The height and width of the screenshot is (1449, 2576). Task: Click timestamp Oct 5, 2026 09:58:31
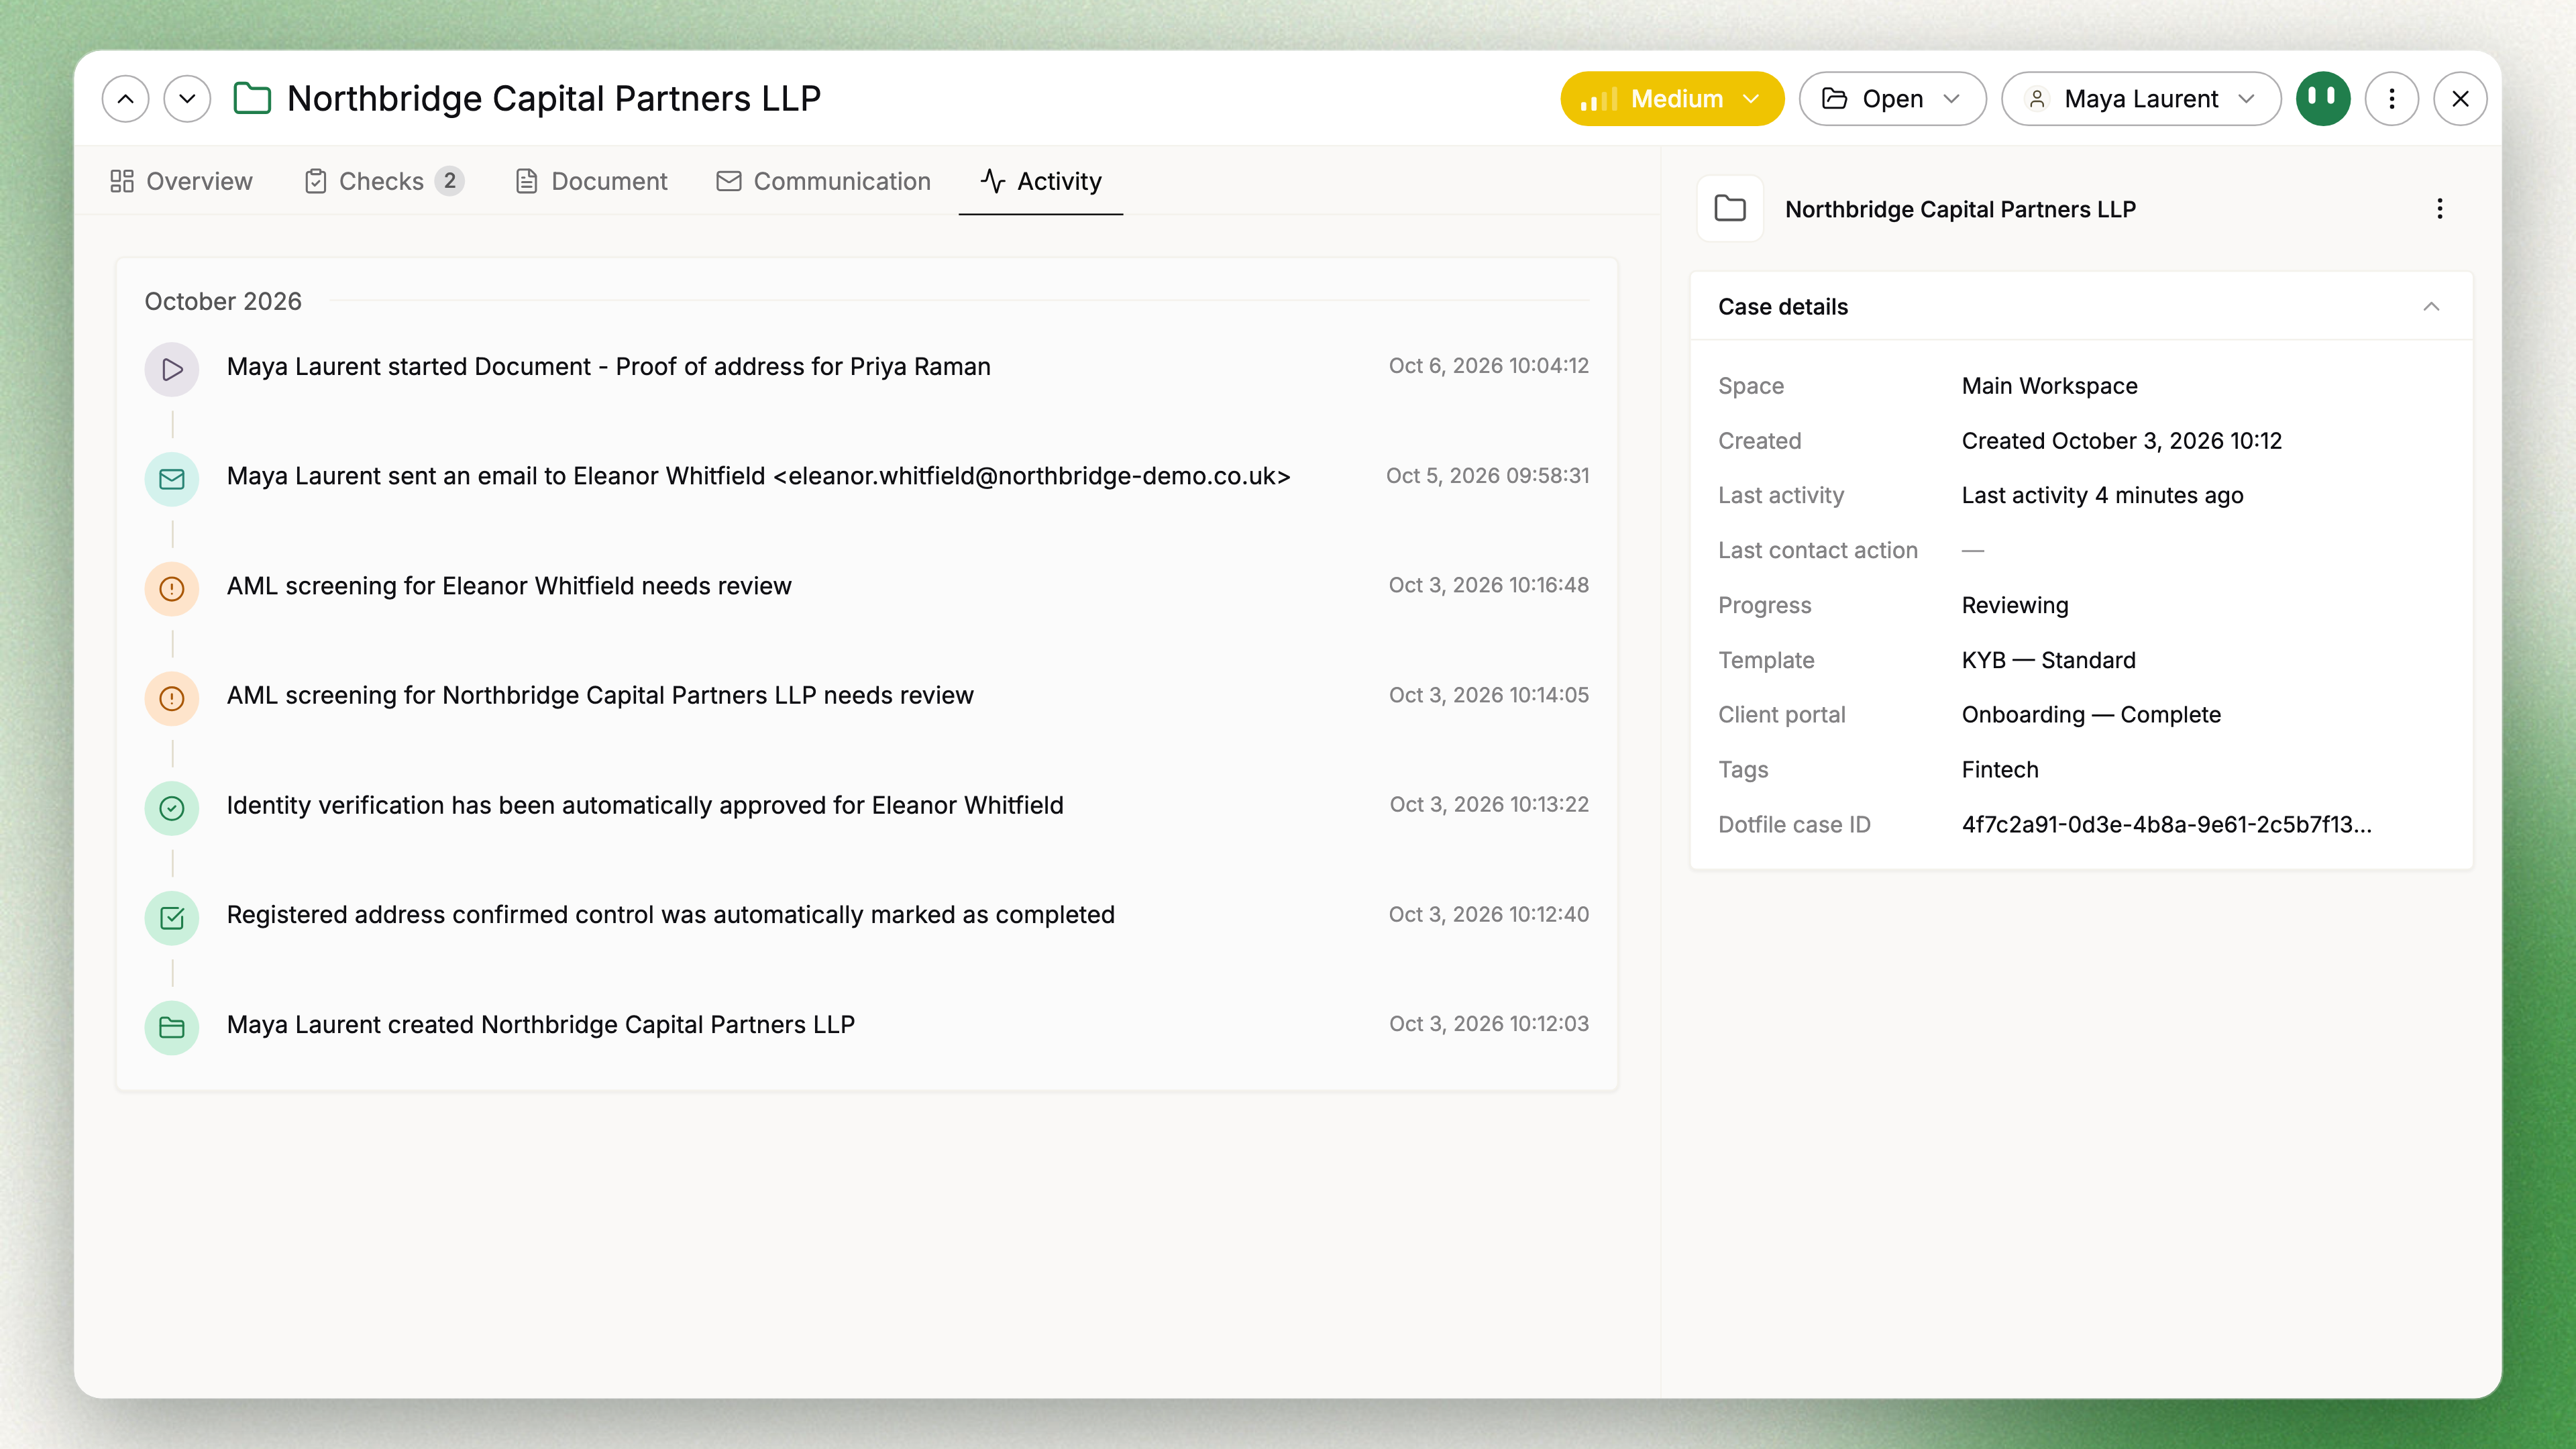tap(1487, 476)
